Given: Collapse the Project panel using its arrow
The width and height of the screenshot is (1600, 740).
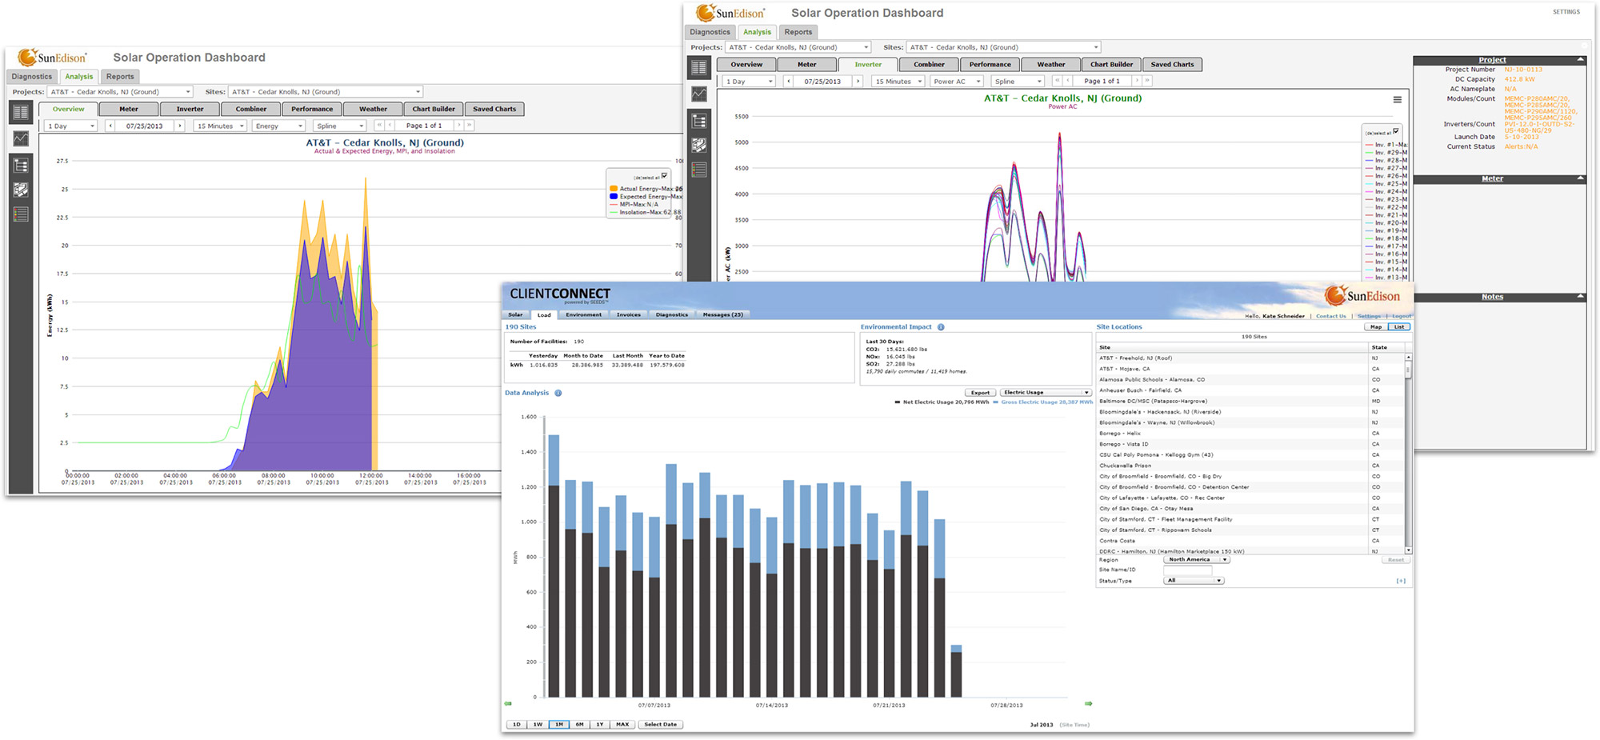Looking at the screenshot, I should tap(1580, 60).
